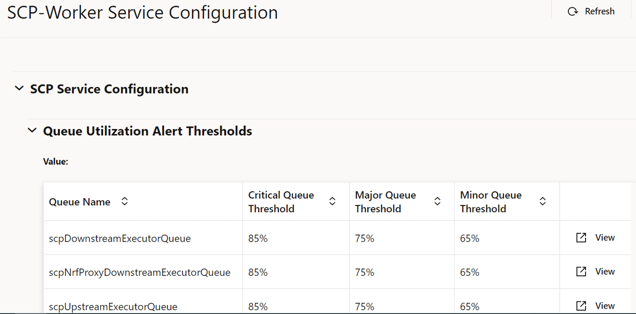
Task: Select the scpNrfProxyDownstreamExecutorQueue name cell
Action: click(140, 272)
